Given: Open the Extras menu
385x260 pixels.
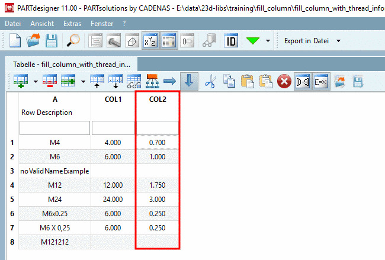Looking at the screenshot, I should pyautogui.click(x=72, y=24).
